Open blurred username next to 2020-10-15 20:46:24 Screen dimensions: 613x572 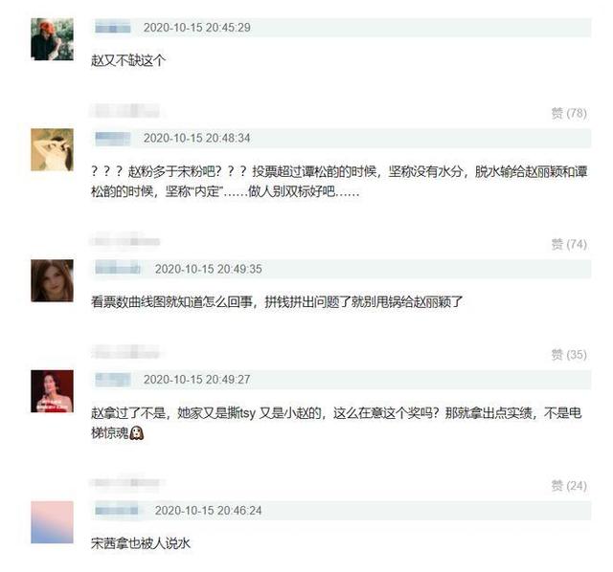click(x=117, y=511)
